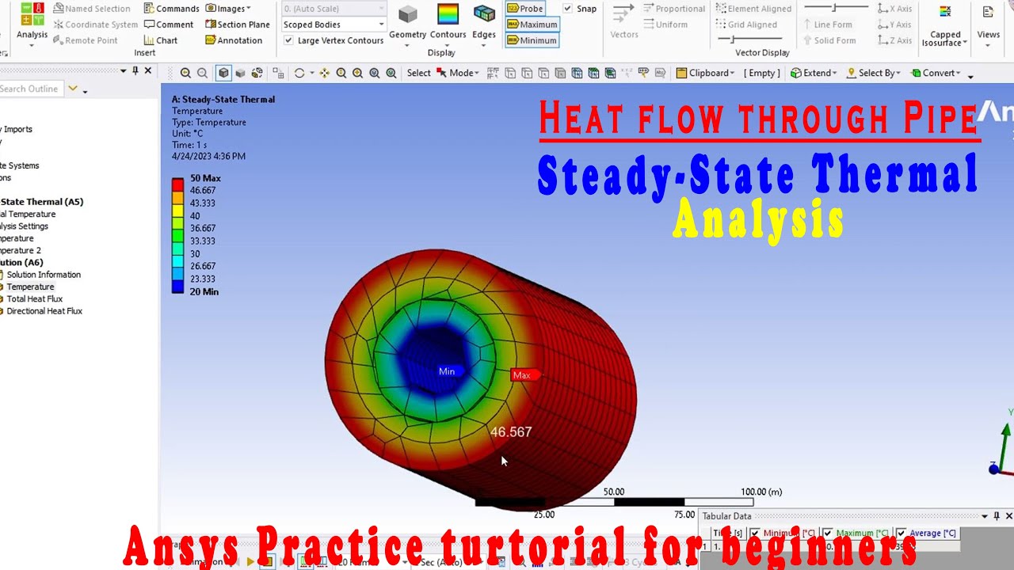
Task: Select Uniform vector display
Action: [665, 25]
